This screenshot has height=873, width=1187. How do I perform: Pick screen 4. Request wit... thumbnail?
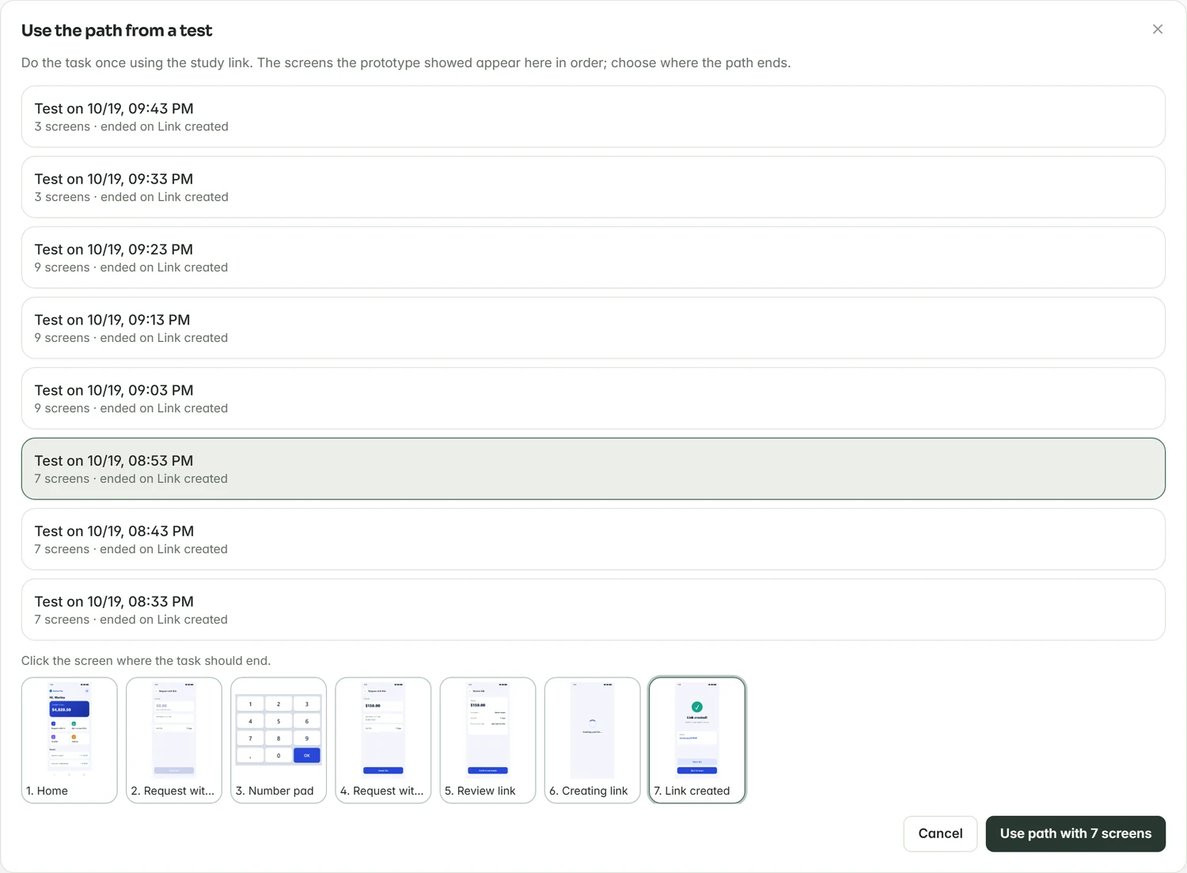coord(383,740)
